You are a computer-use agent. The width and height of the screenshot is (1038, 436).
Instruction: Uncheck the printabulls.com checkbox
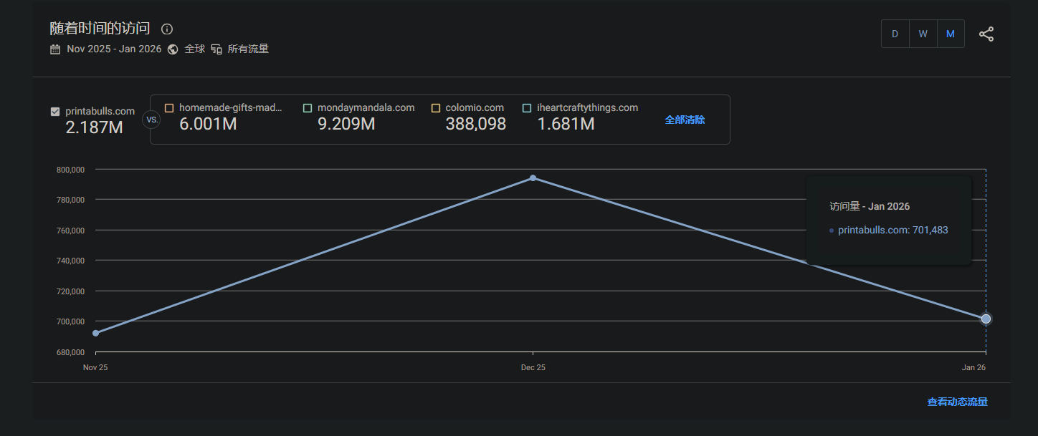pos(55,112)
